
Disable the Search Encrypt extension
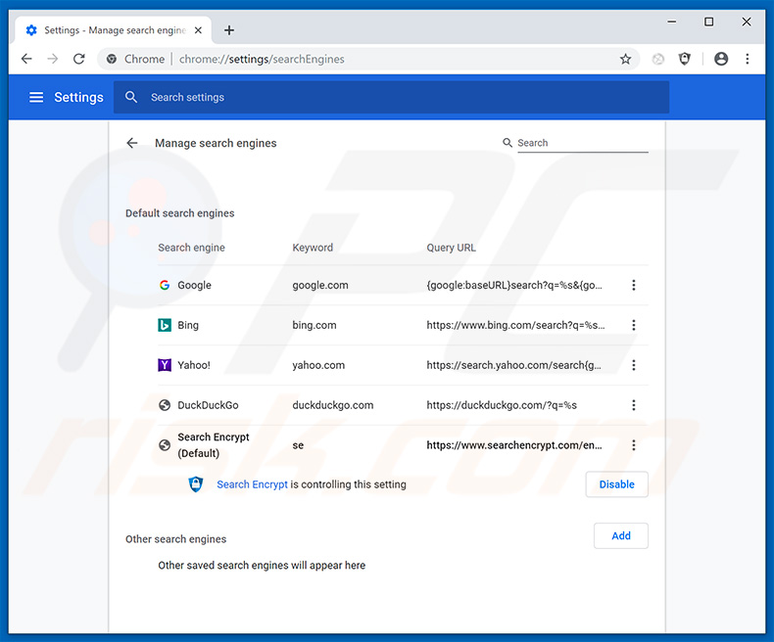point(616,484)
